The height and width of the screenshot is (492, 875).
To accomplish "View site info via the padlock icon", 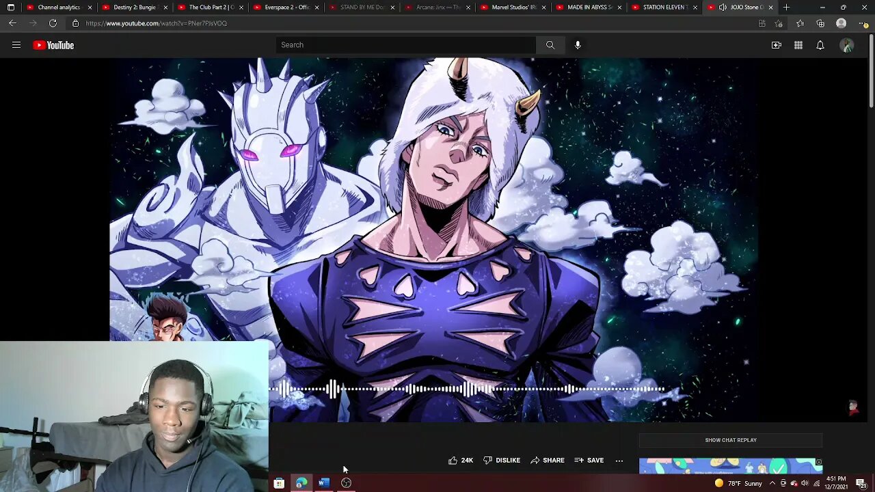I will 76,23.
